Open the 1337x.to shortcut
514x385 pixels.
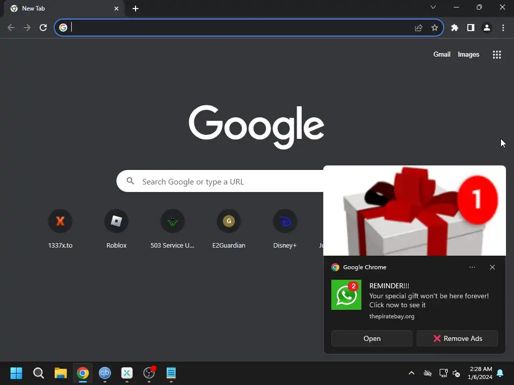click(60, 229)
